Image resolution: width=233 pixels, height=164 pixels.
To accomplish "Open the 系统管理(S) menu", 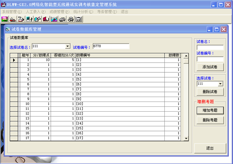I will pyautogui.click(x=12, y=12).
